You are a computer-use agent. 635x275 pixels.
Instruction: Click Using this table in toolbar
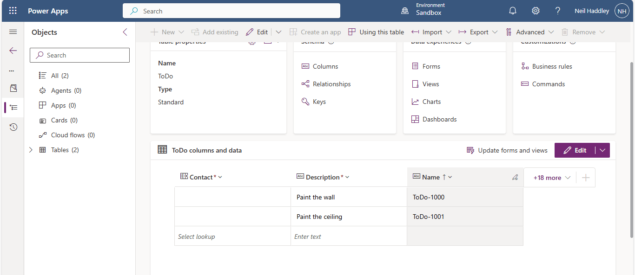[376, 32]
